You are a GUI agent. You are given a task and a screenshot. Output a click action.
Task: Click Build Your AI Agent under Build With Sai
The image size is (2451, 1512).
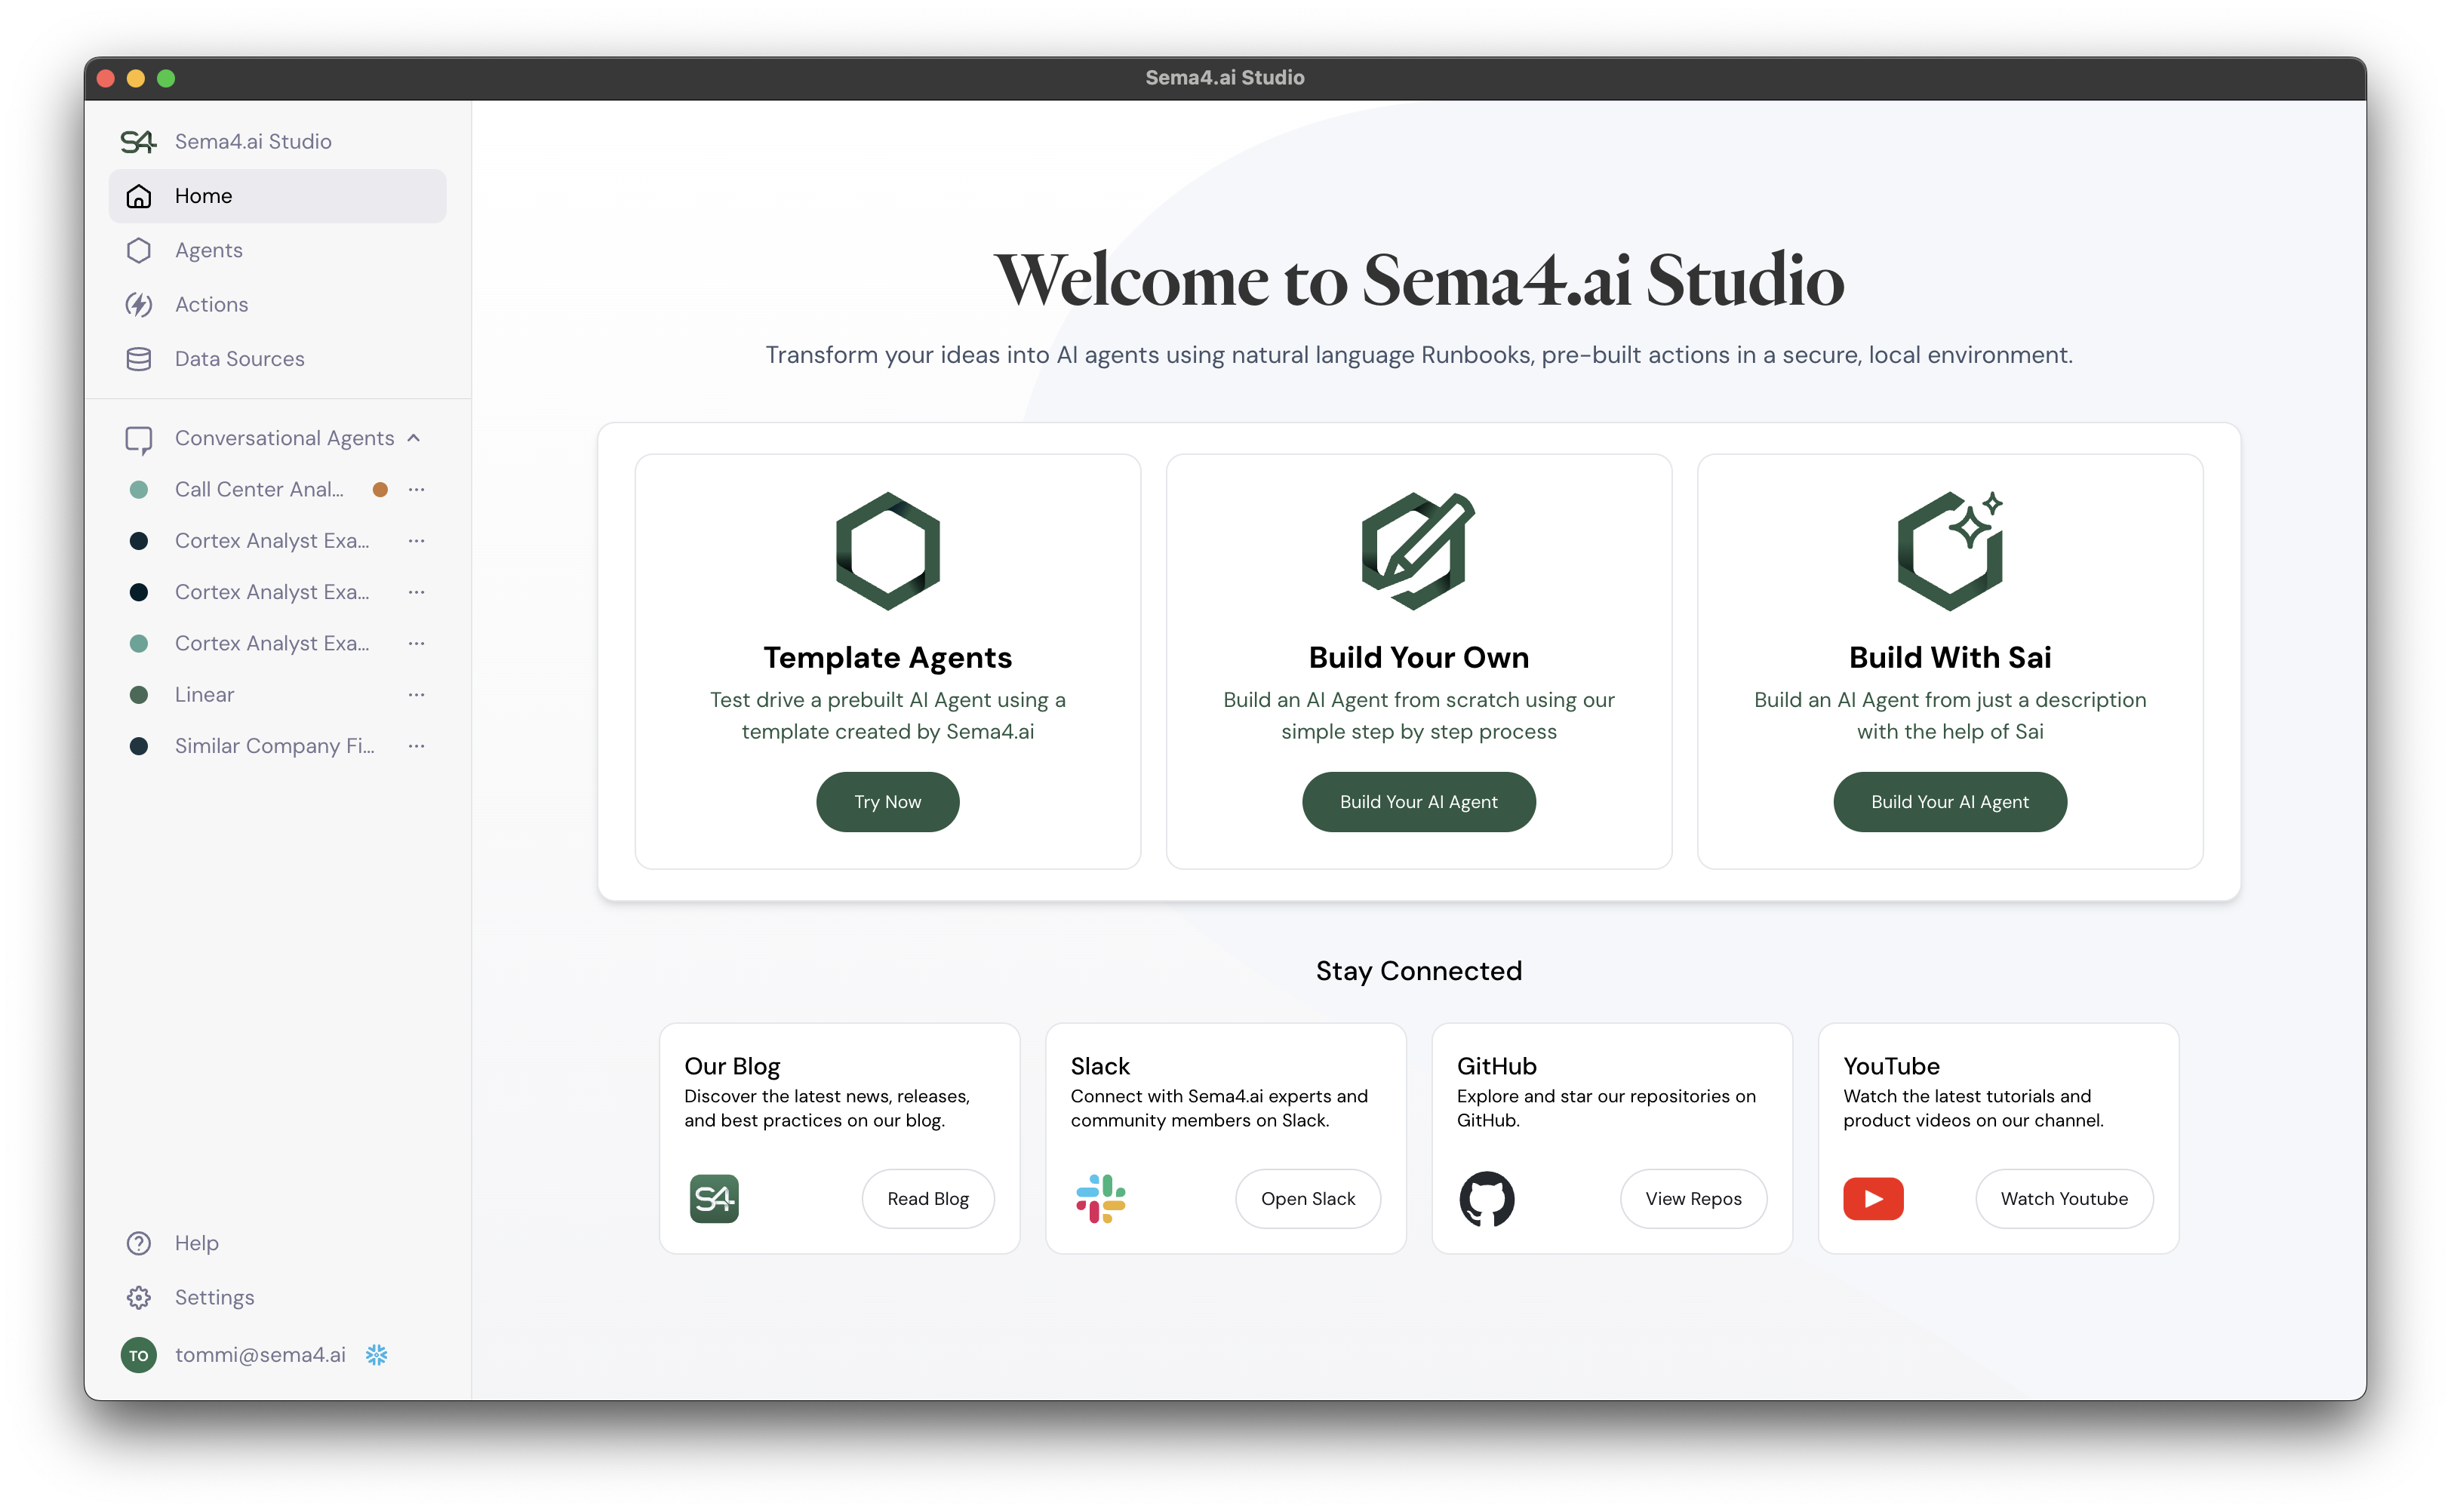point(1950,802)
